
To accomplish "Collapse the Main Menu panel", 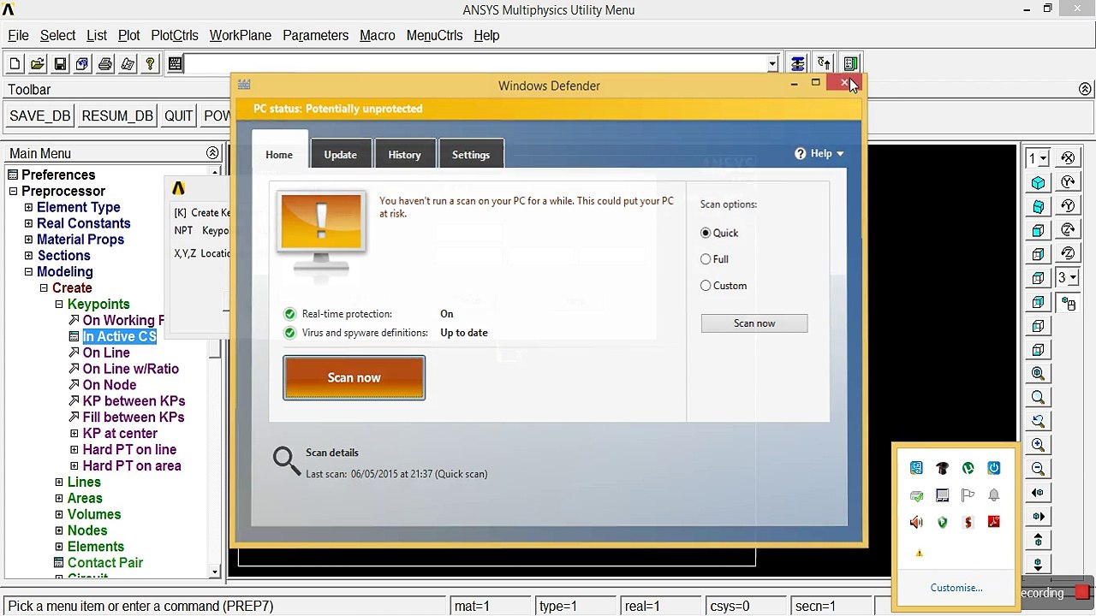I will [x=212, y=153].
